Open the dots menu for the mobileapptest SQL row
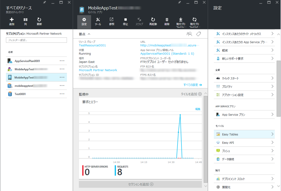 (62, 86)
